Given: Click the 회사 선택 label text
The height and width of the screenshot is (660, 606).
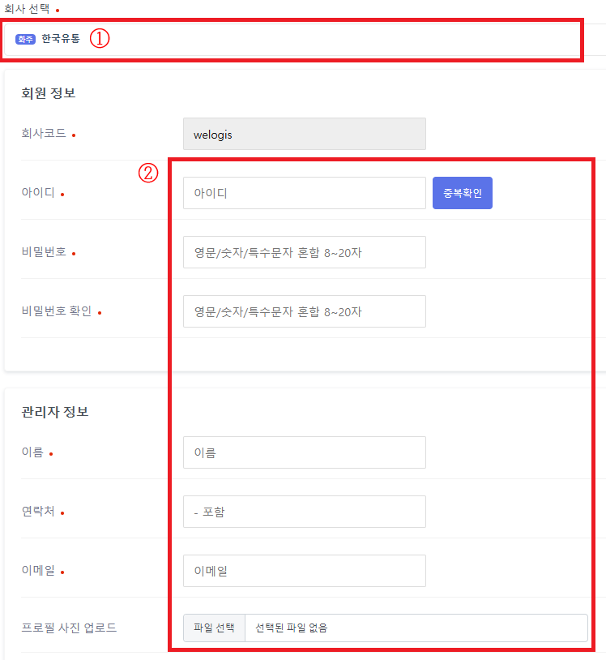Looking at the screenshot, I should [x=27, y=8].
